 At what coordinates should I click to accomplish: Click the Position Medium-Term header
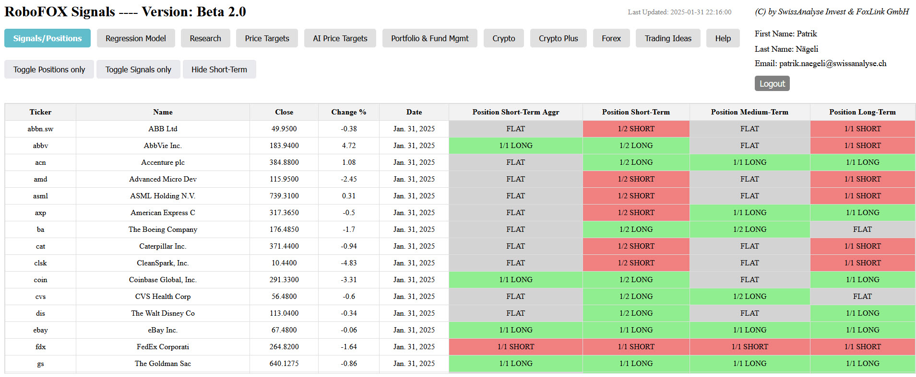pos(749,112)
